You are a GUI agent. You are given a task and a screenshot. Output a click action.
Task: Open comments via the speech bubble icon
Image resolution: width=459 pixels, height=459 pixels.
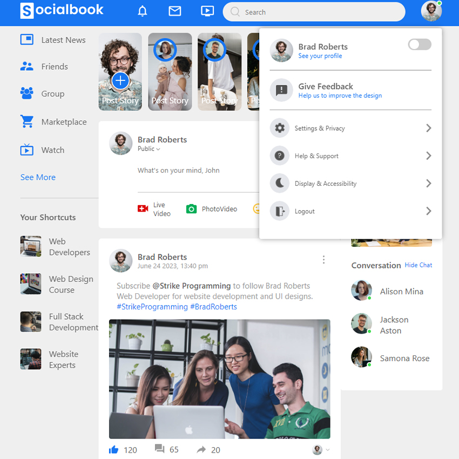pos(159,448)
